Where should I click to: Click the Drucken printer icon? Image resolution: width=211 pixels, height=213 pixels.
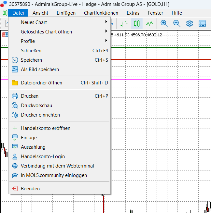15,96
